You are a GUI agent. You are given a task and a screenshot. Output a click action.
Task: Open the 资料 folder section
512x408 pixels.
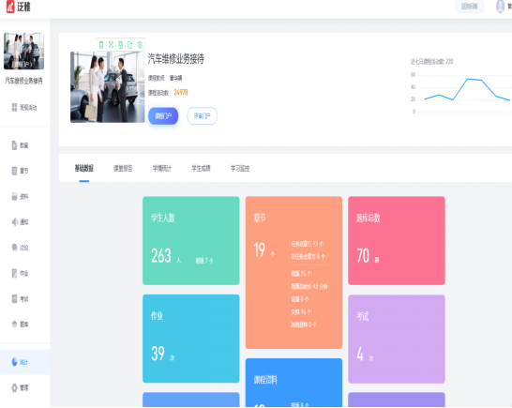pos(21,196)
